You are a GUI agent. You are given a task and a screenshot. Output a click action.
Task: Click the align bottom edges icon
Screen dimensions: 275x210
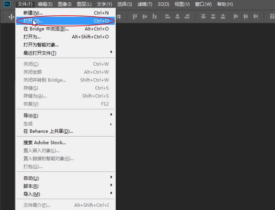155,16
